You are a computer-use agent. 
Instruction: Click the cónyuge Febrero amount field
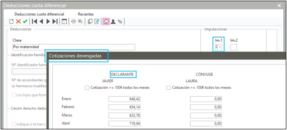(x=206, y=107)
